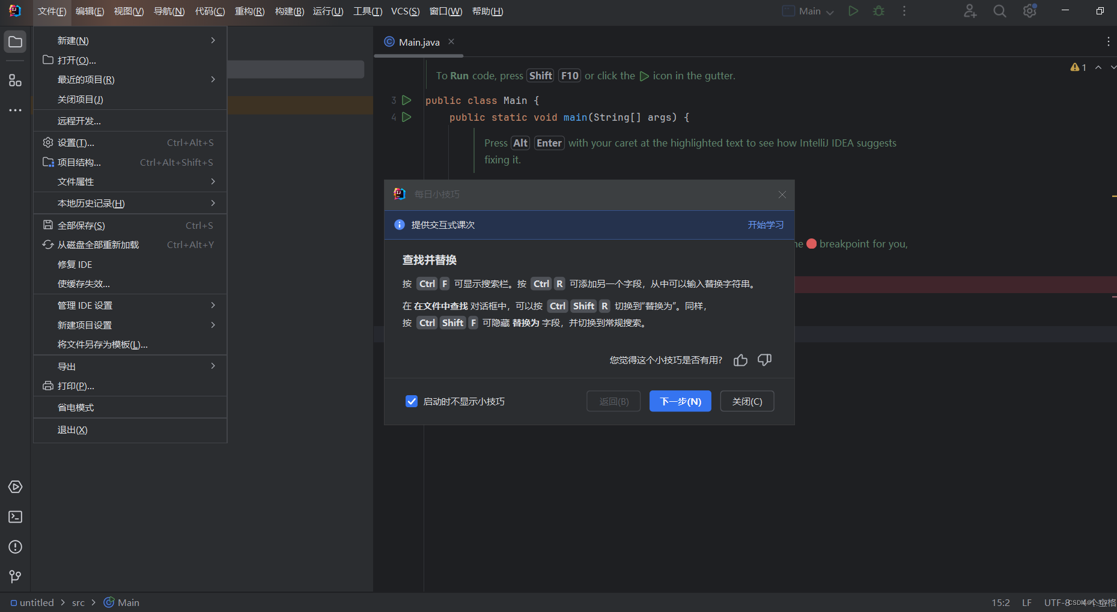The width and height of the screenshot is (1117, 612).
Task: Click the LF line separator indicator
Action: pos(1027,602)
